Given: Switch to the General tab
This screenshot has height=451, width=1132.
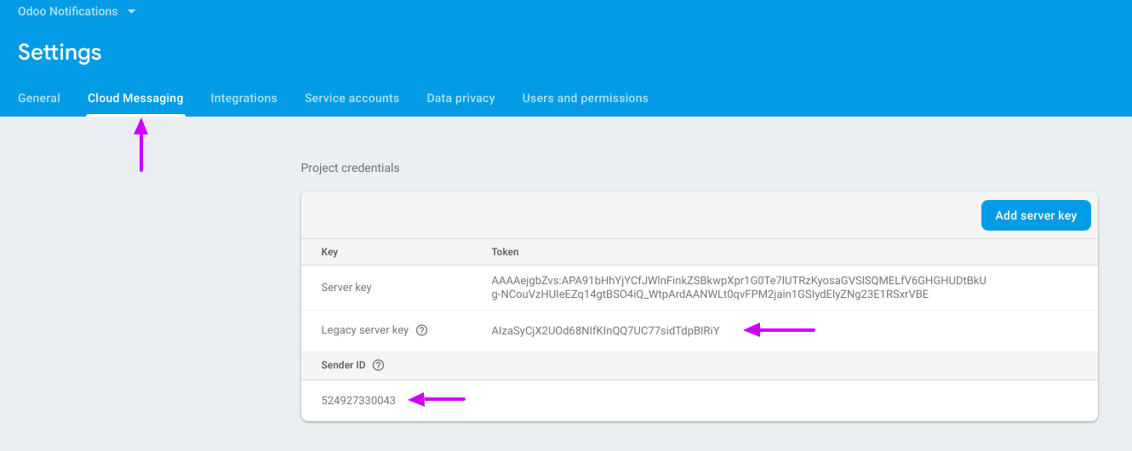Looking at the screenshot, I should click(x=39, y=98).
